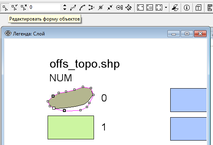Click the NUM field label
The image size is (213, 145).
click(x=61, y=78)
